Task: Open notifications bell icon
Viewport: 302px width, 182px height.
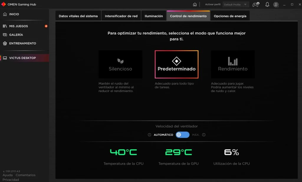Action: tap(267, 4)
